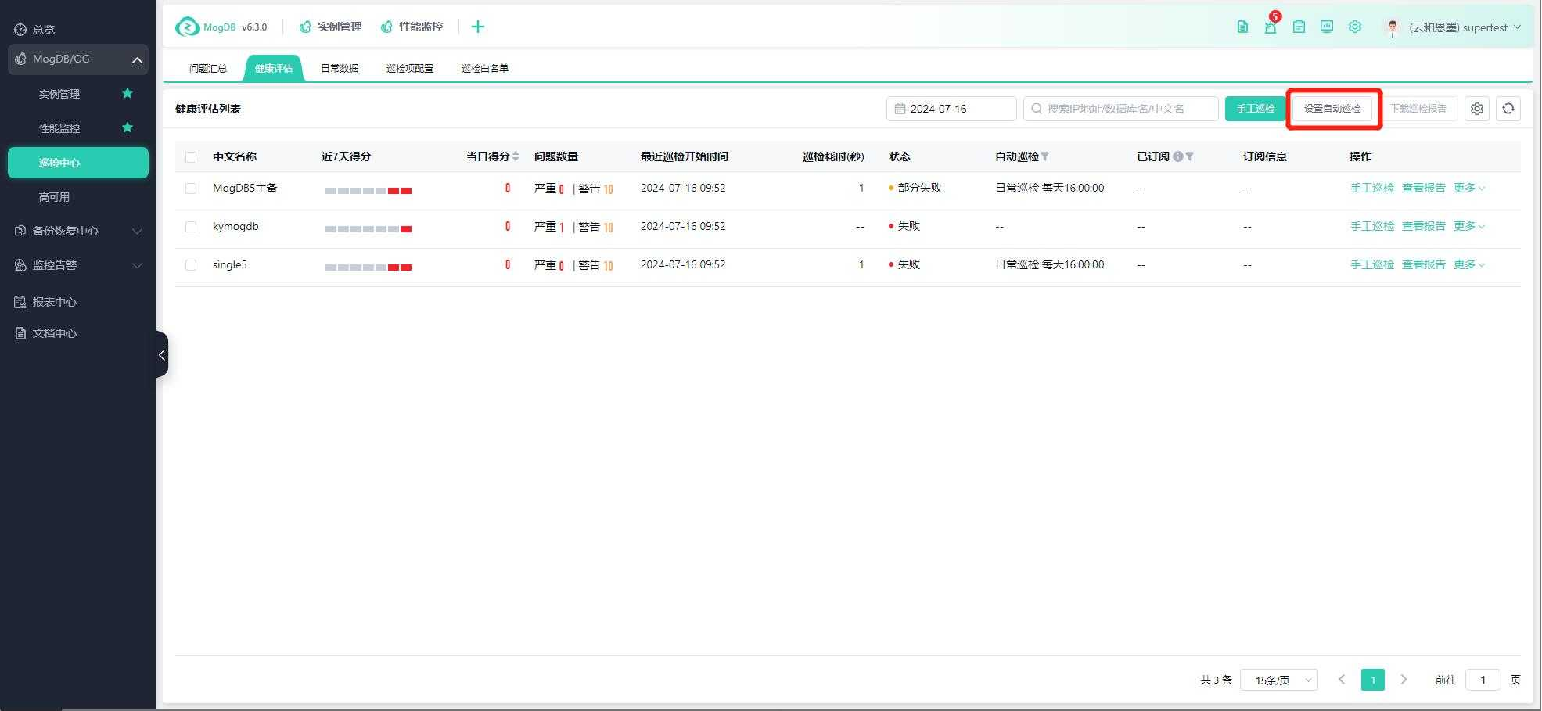Expand 备份恢复中心 sidebar group

click(x=78, y=231)
